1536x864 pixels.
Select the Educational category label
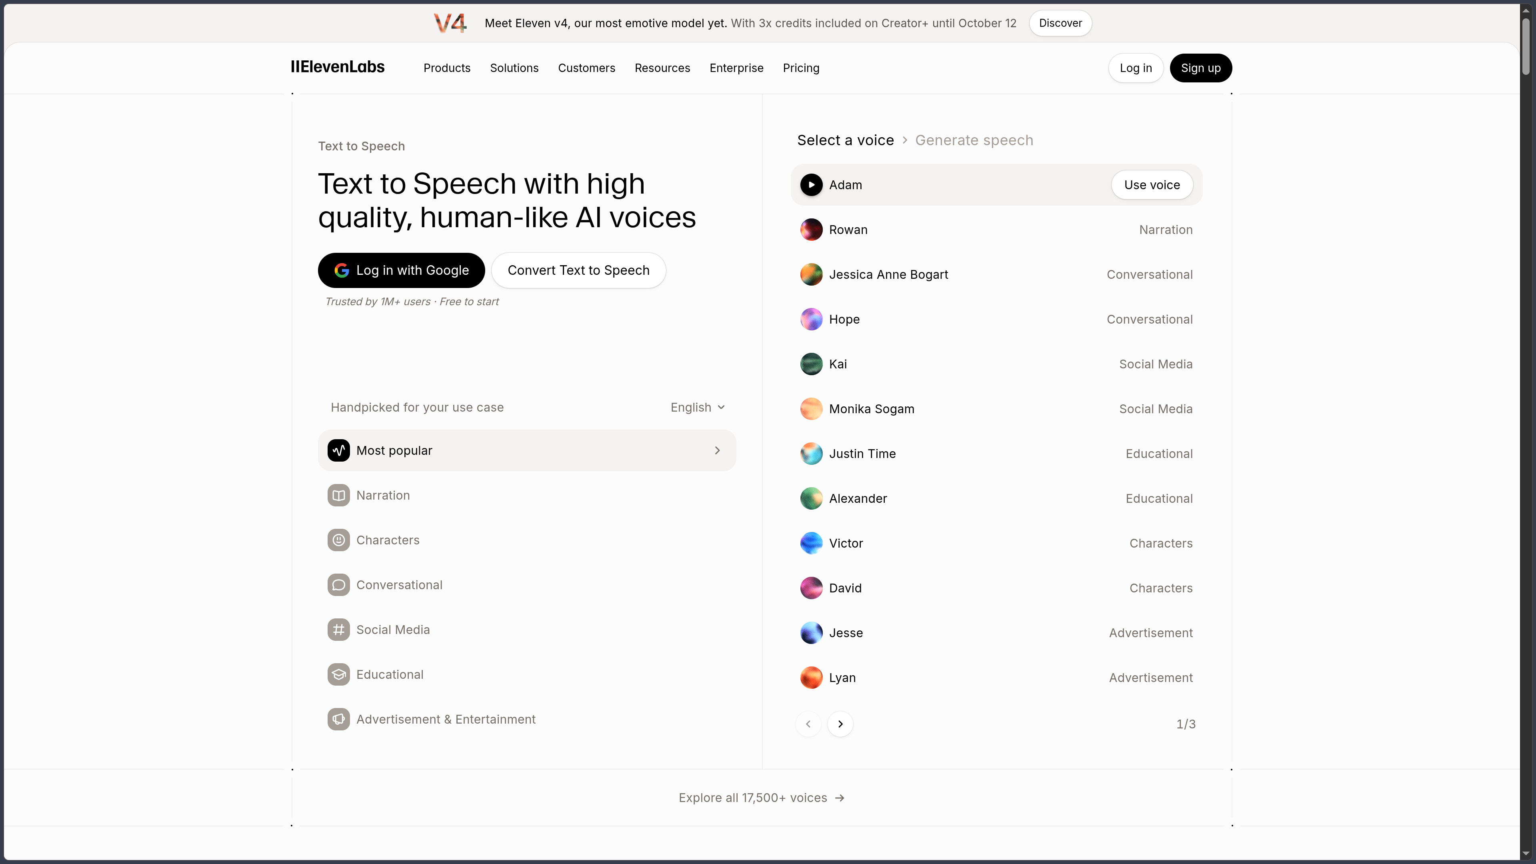(389, 674)
